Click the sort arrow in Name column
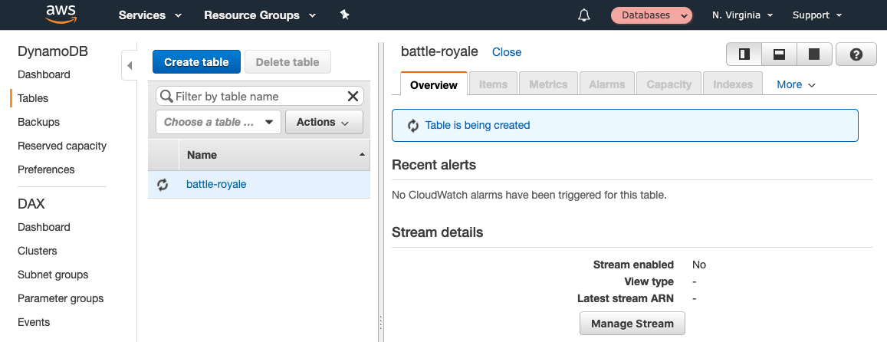The width and height of the screenshot is (887, 342). coord(362,155)
